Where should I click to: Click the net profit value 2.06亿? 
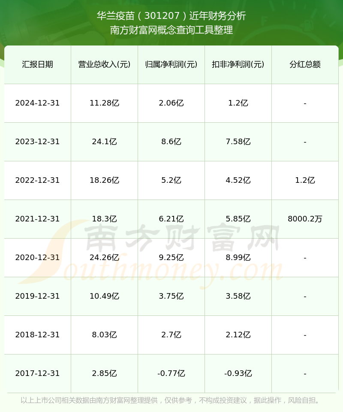[171, 103]
